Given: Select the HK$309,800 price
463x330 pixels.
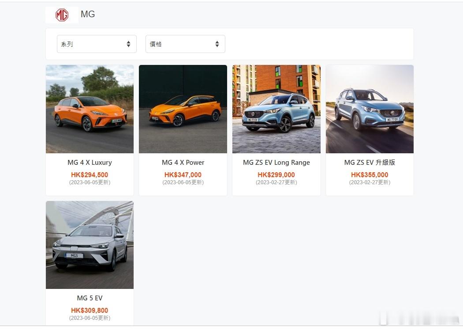Looking at the screenshot, I should [x=90, y=311].
